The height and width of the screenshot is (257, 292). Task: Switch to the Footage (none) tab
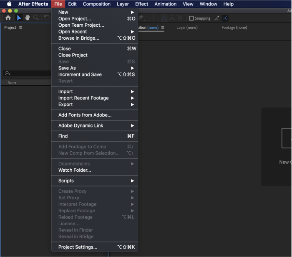234,28
